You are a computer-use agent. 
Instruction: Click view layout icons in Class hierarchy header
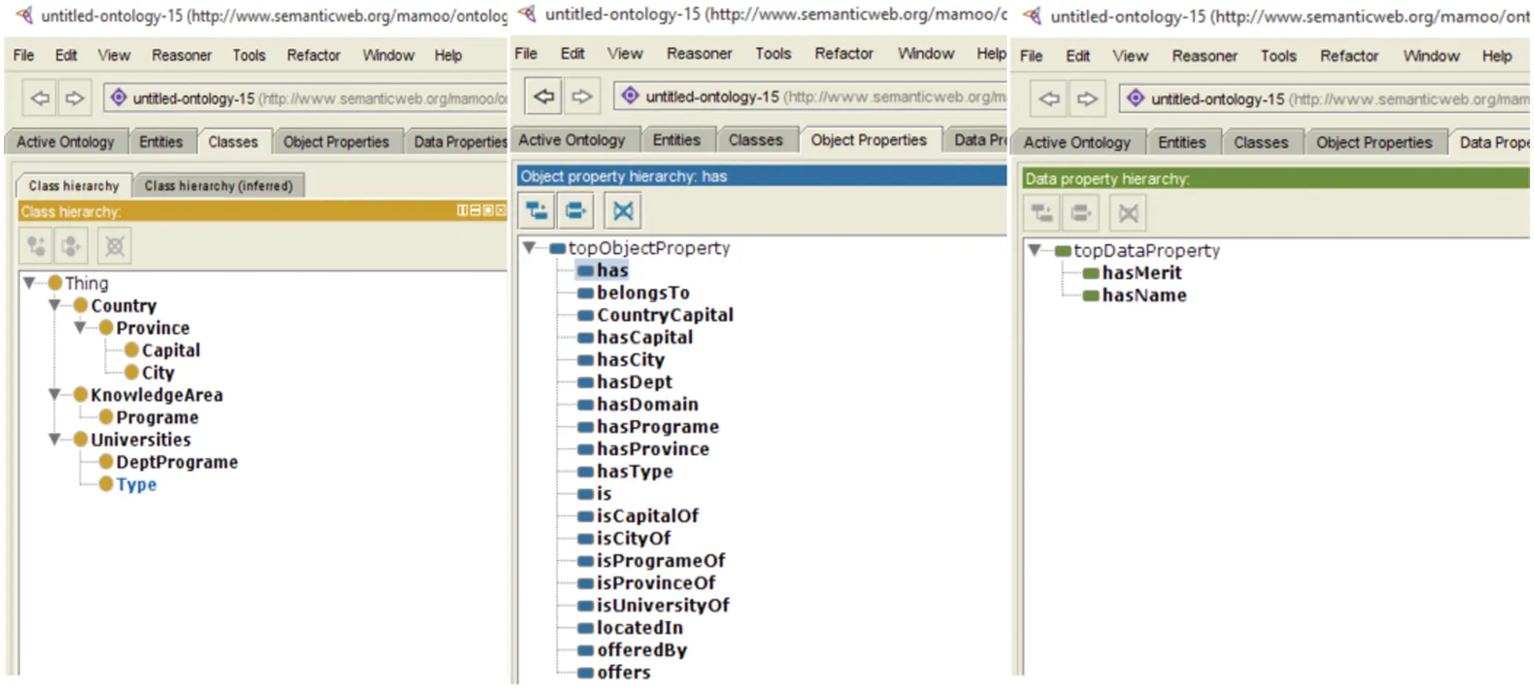[x=481, y=211]
